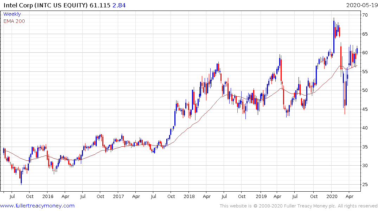Click the 30 price axis label

tap(365, 165)
